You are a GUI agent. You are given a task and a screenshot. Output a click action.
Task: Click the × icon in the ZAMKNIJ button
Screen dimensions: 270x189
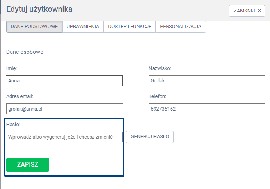pyautogui.click(x=259, y=11)
